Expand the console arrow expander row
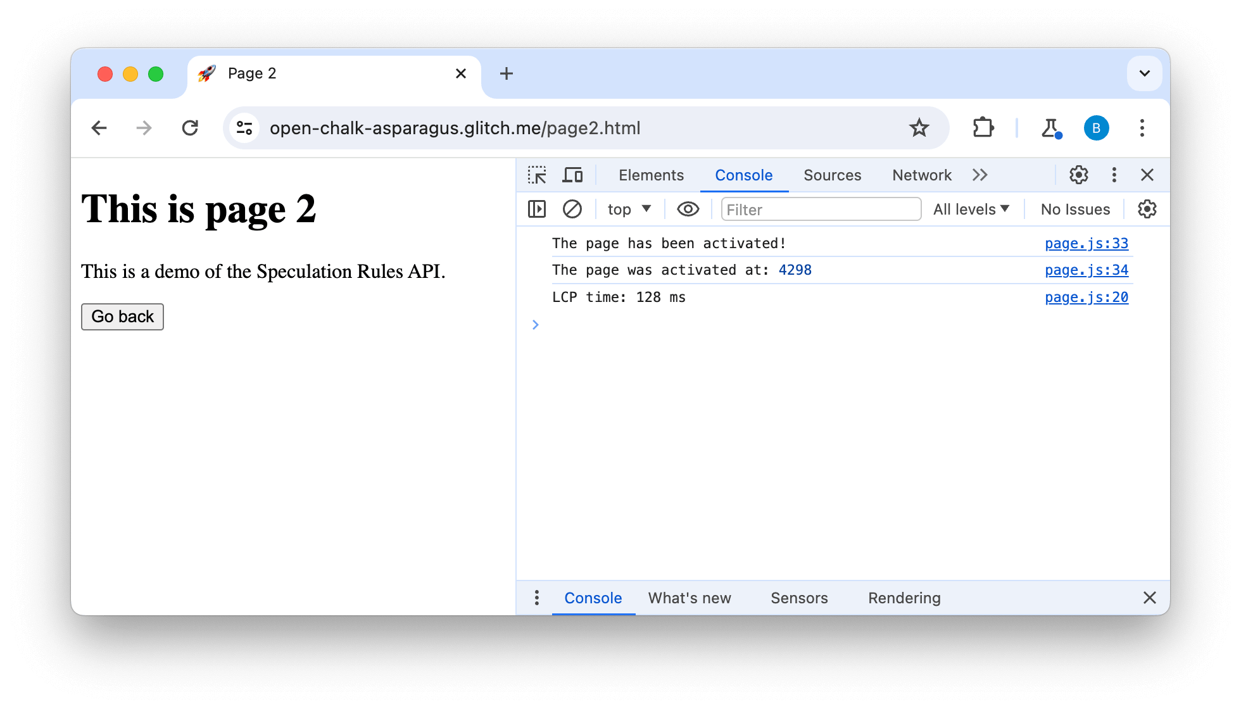1241x709 pixels. [x=536, y=324]
